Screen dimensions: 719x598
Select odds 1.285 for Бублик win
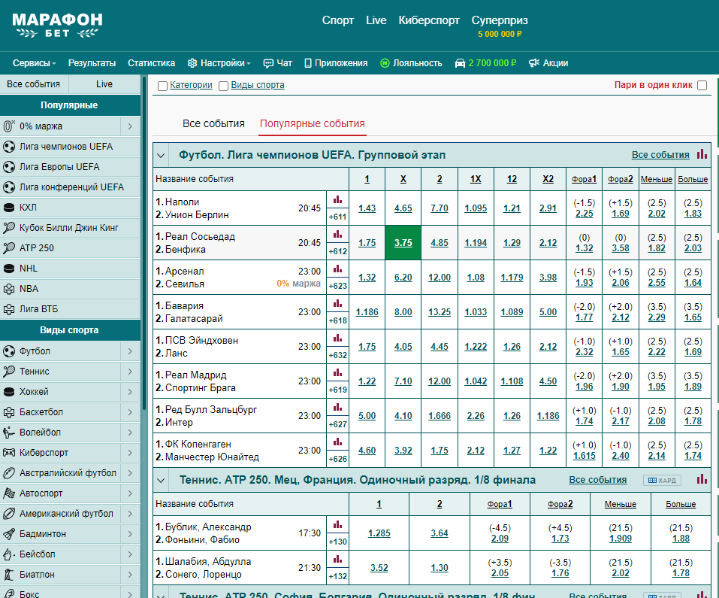pyautogui.click(x=379, y=533)
